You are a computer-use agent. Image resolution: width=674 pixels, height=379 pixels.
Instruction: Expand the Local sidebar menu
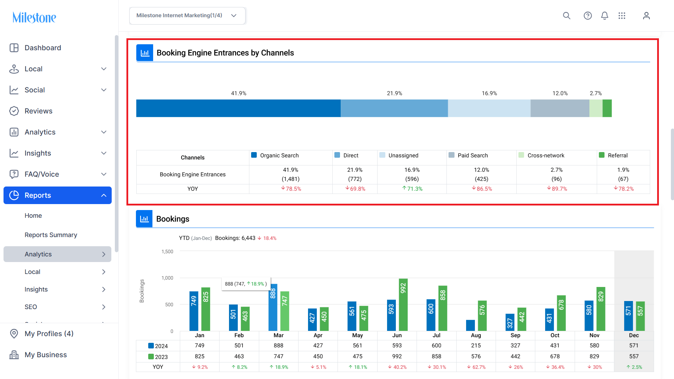tap(58, 69)
